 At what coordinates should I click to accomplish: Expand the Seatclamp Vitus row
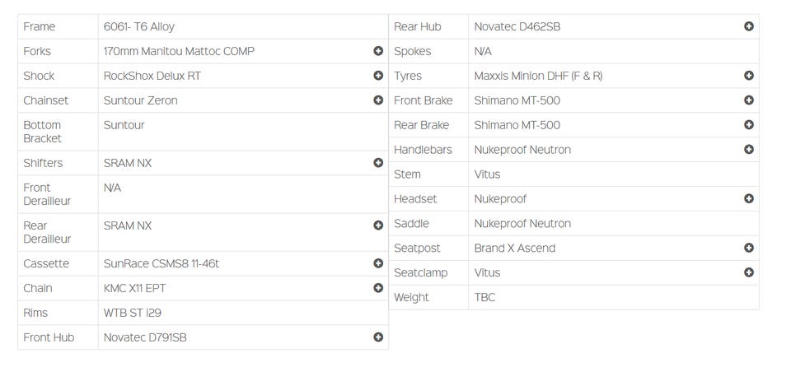tap(749, 272)
